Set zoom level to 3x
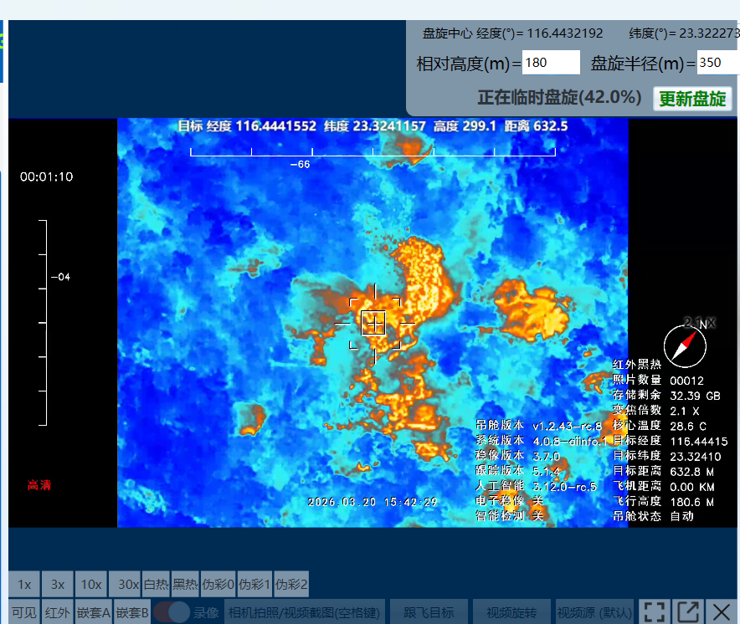 pos(58,584)
